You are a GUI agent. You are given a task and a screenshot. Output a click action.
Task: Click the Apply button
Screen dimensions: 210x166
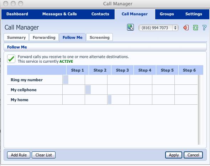tap(174, 155)
